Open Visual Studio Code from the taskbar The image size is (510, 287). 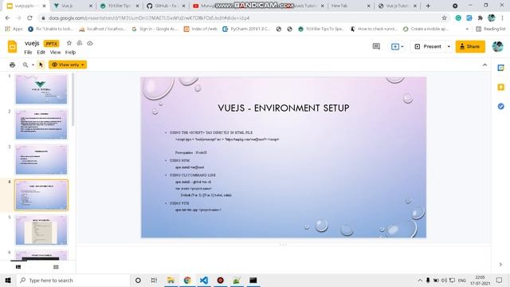click(204, 280)
